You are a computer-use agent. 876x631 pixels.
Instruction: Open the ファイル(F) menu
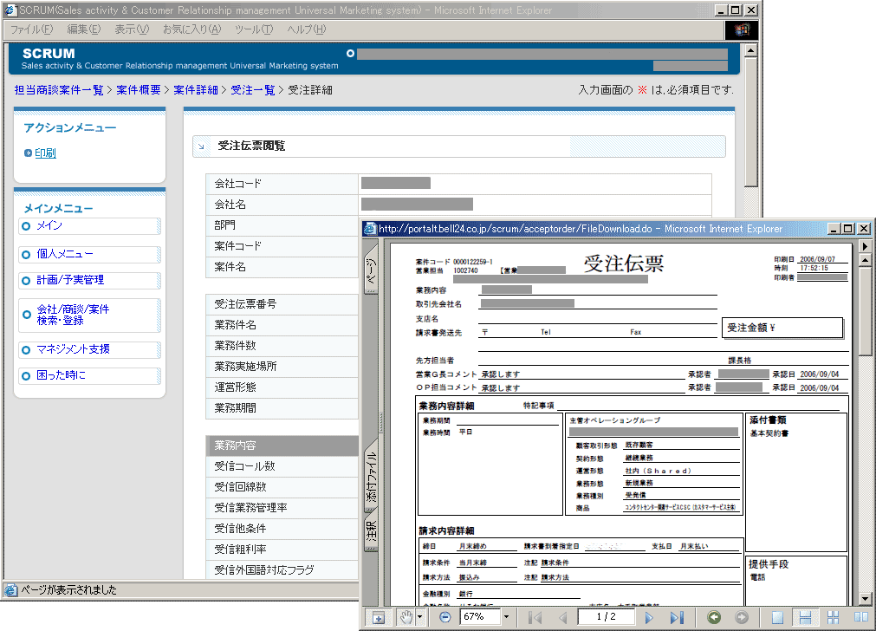point(31,29)
